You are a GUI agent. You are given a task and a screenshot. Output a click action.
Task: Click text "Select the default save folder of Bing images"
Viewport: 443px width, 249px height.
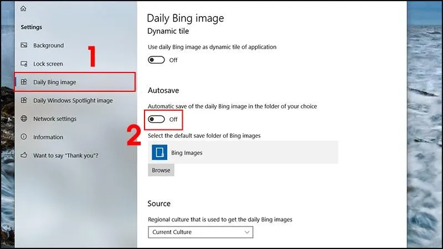coord(204,136)
